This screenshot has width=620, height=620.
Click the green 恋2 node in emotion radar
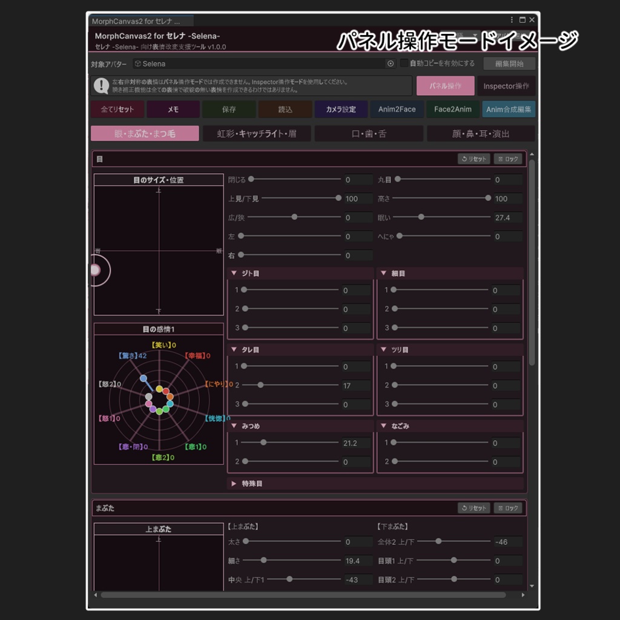(159, 411)
